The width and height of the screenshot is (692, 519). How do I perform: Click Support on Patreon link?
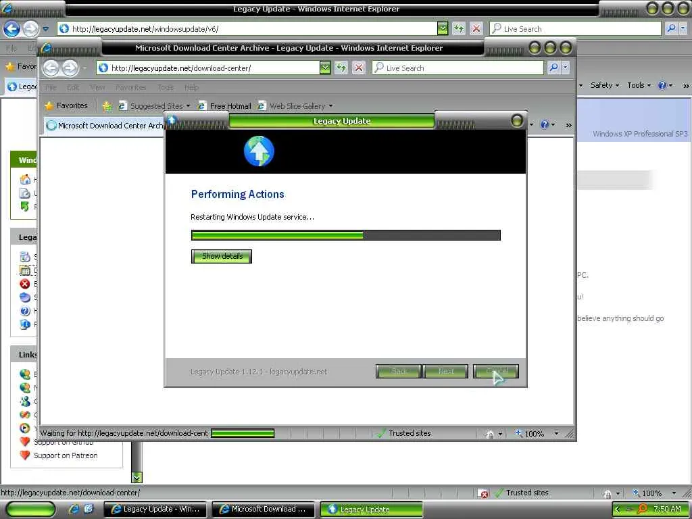point(66,455)
